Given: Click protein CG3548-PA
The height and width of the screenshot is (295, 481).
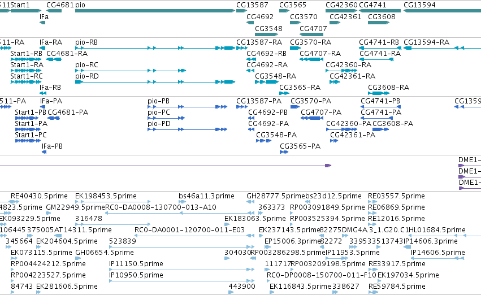Looking at the screenshot, I should point(264,141).
